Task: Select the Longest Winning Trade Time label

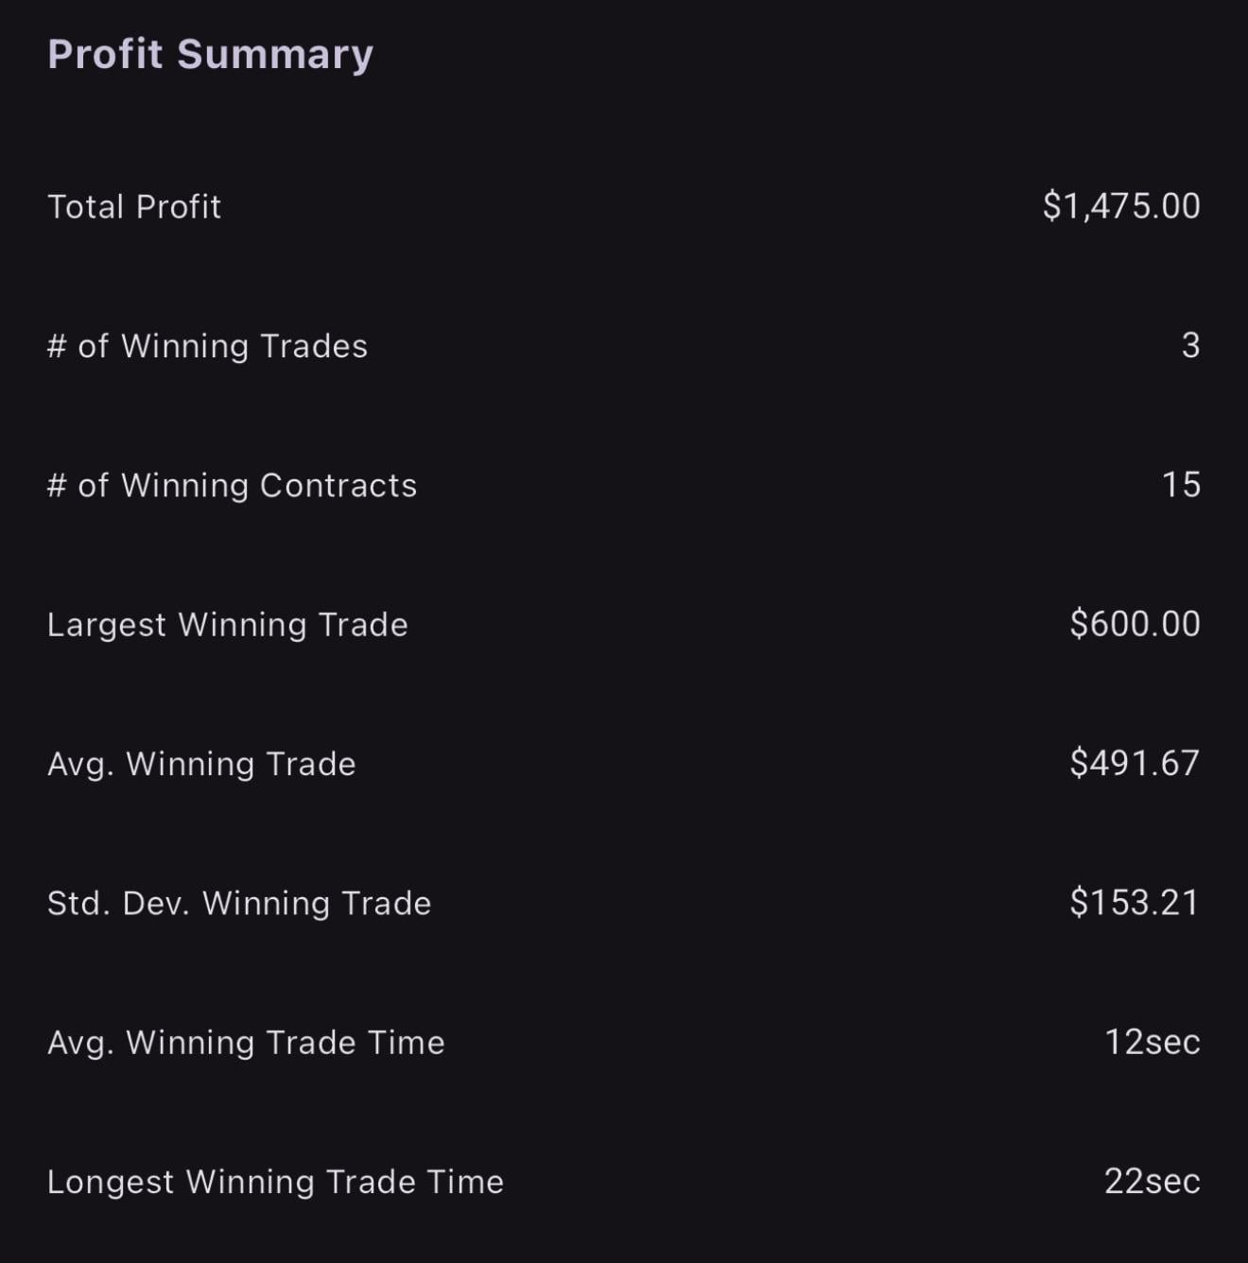Action: (x=275, y=1182)
